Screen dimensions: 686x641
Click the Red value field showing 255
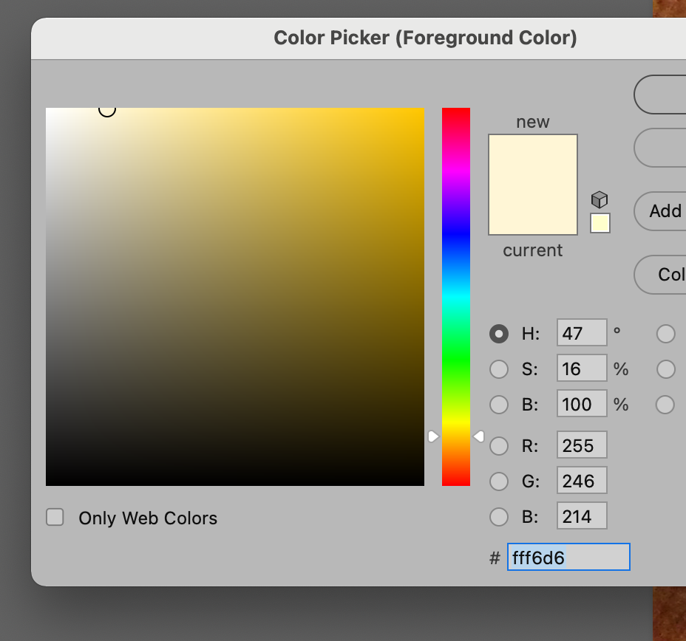pos(581,445)
